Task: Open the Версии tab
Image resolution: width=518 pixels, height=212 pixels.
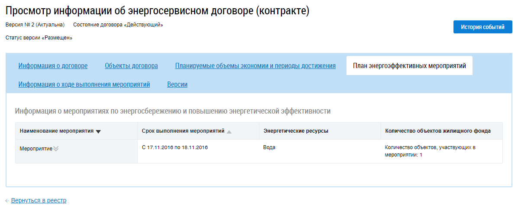Action: 177,84
